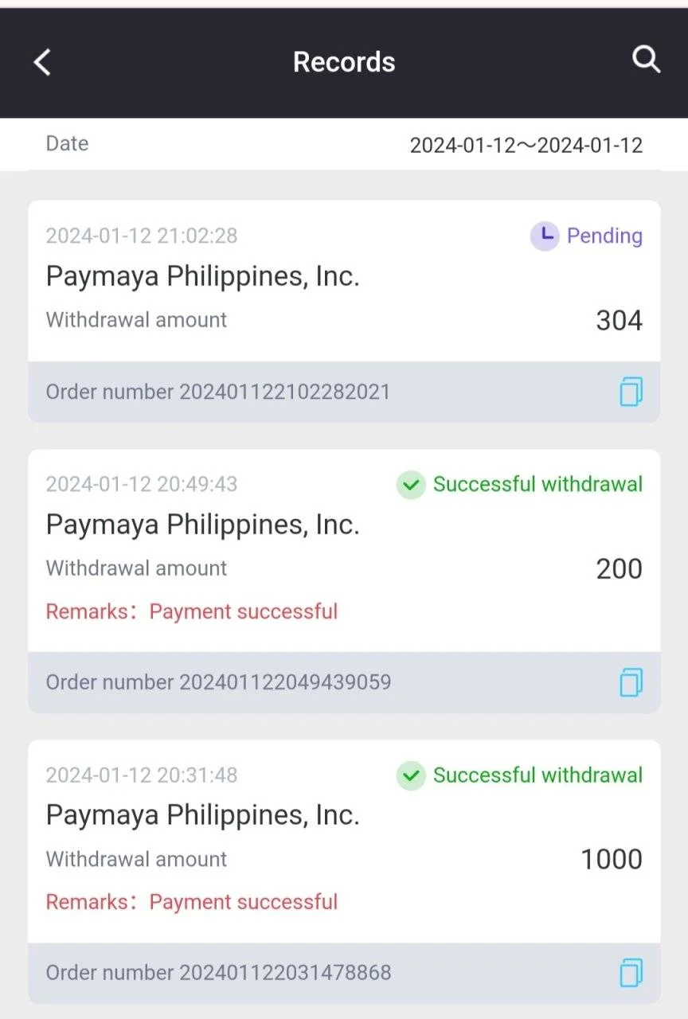Tap the timestamp 2024-01-12 21:02:28
The image size is (688, 1019).
(x=142, y=236)
